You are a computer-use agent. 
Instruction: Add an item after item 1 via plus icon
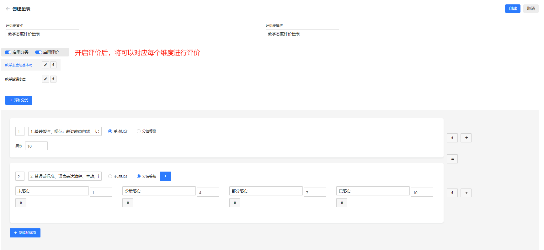coord(466,138)
